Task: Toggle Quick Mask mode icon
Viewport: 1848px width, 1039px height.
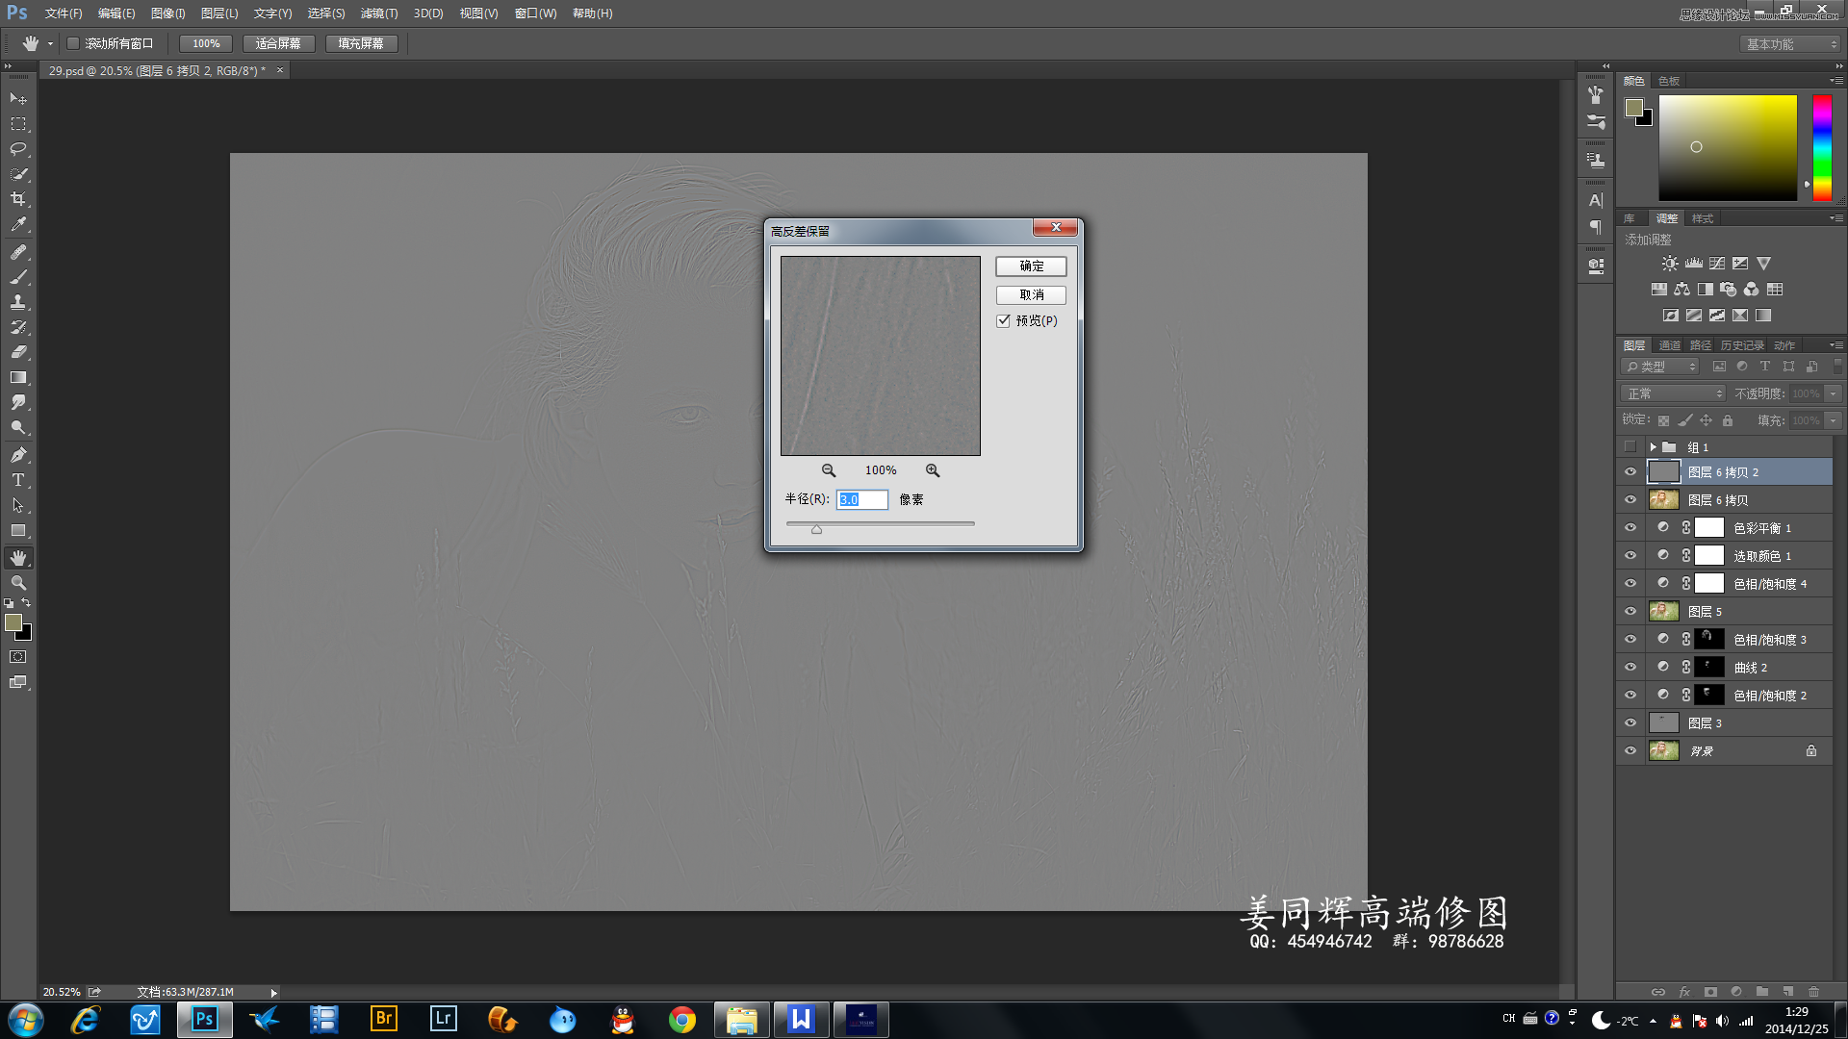Action: click(18, 657)
